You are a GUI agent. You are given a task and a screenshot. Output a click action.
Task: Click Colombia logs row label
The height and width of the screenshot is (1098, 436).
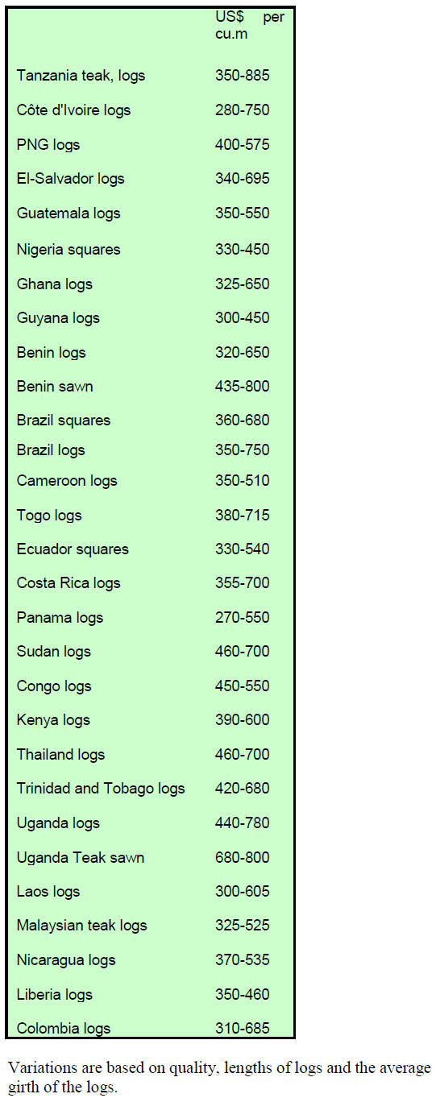coord(64,1029)
